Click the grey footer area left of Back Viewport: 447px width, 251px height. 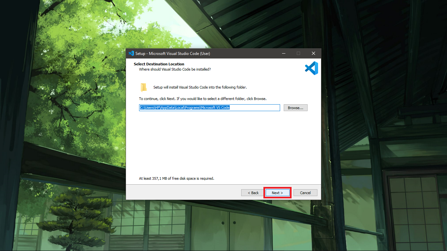(183, 192)
